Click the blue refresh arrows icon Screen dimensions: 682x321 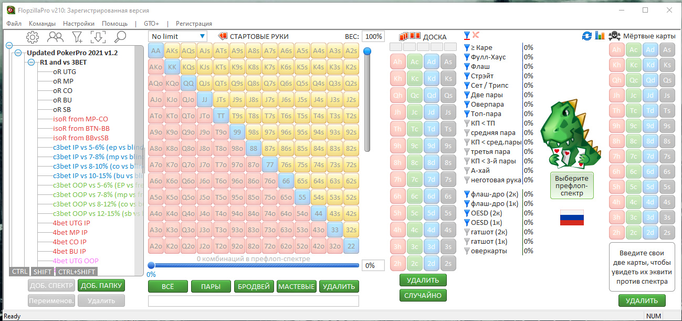[x=587, y=36]
